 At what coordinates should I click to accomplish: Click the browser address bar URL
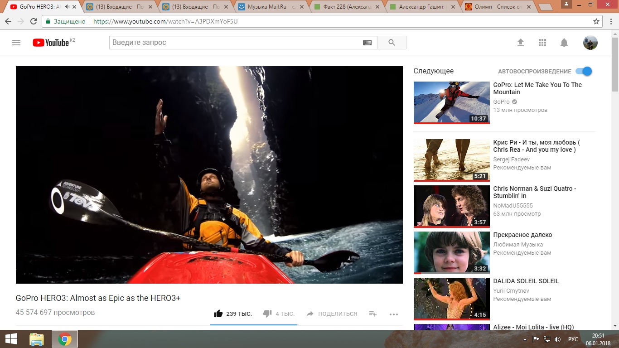165,21
